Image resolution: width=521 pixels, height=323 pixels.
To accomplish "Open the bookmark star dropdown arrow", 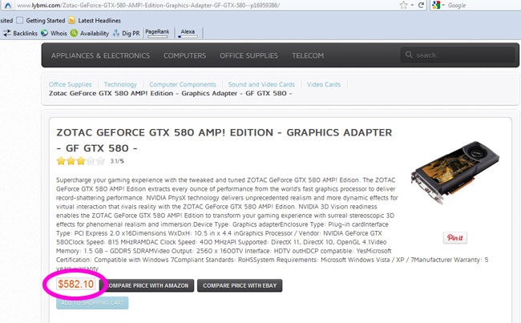I will tap(412, 6).
